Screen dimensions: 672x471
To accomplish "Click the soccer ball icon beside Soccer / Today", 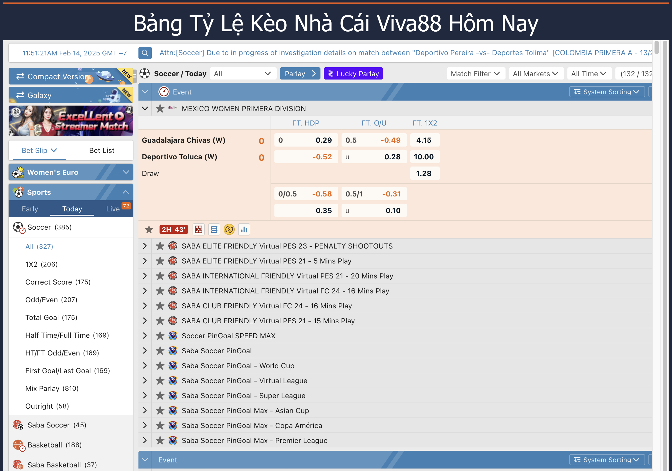I will (x=145, y=74).
